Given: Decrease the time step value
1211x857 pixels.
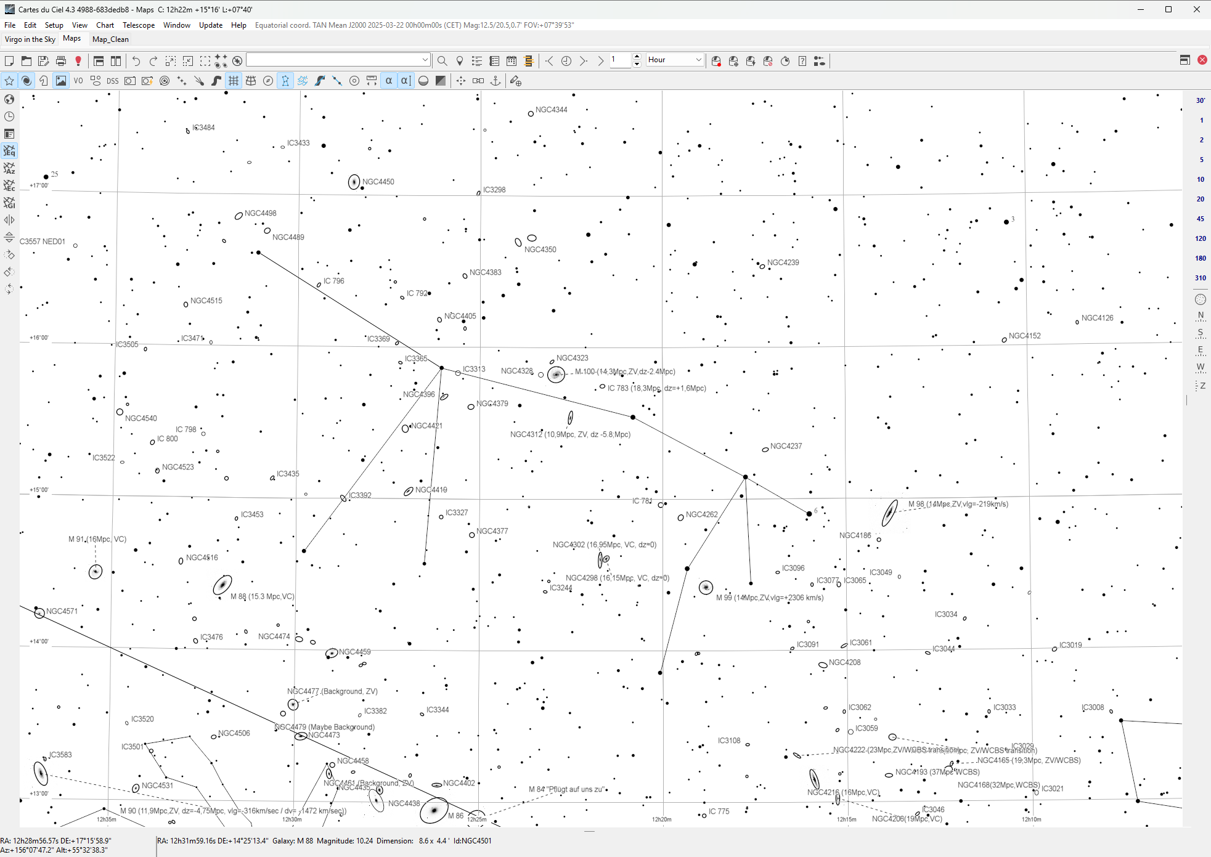Looking at the screenshot, I should point(637,63).
